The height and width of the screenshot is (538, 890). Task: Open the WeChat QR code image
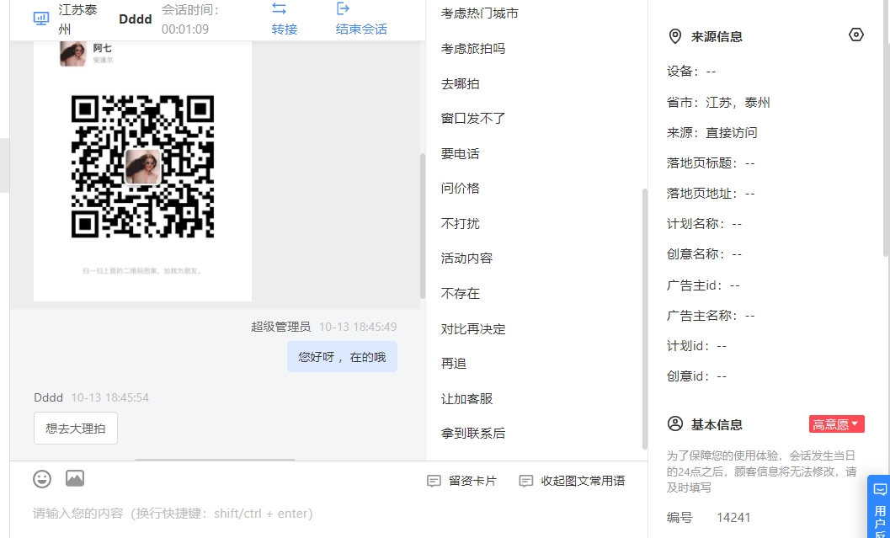tap(142, 166)
